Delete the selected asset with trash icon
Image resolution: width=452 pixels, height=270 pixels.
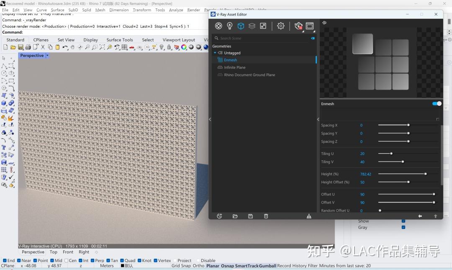(x=266, y=216)
